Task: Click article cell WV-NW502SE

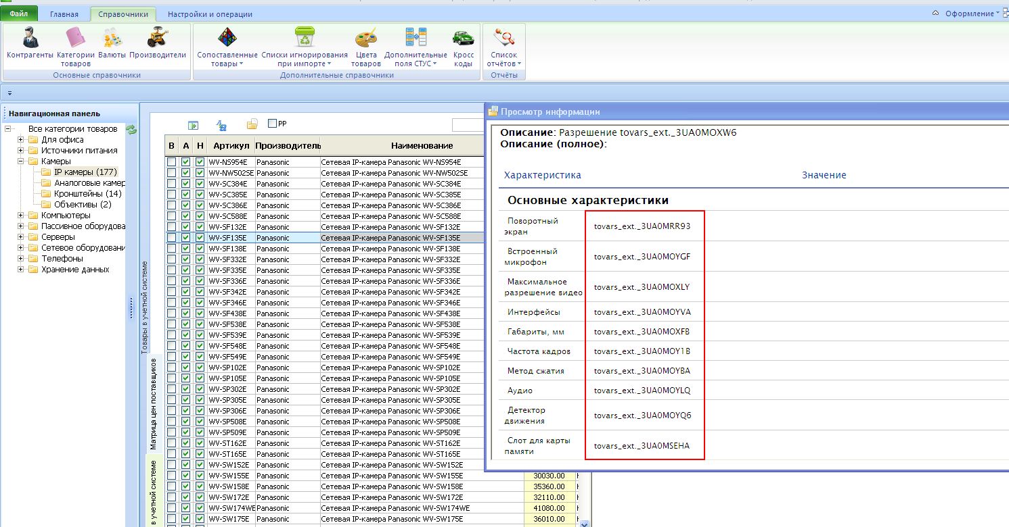Action: click(231, 173)
